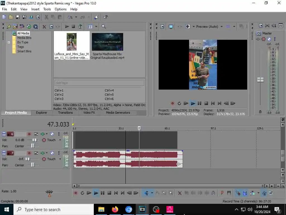
Task: Toggle Auto Ripple in timeline toolbar
Action: [x=252, y=193]
